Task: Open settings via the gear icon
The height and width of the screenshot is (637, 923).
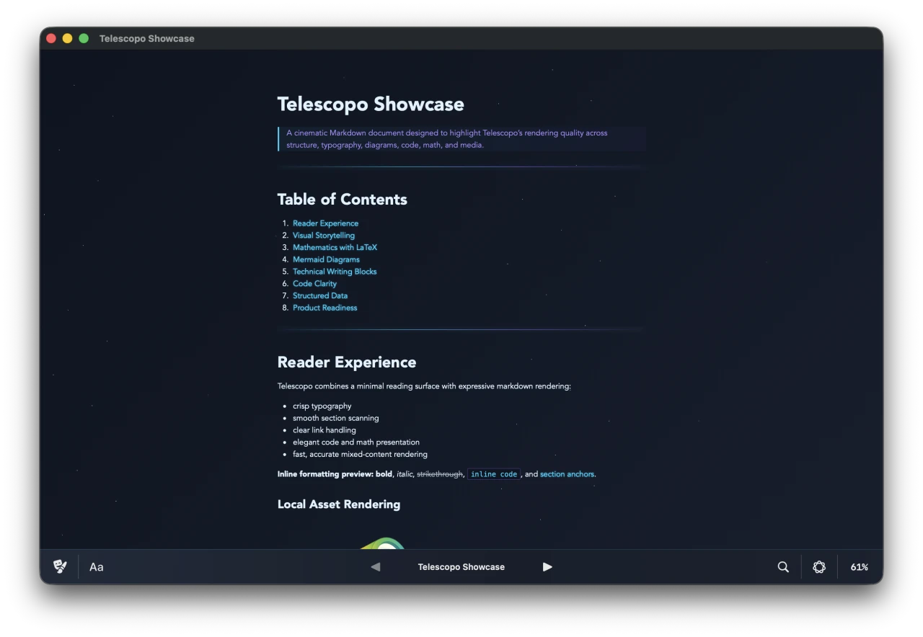Action: [819, 567]
